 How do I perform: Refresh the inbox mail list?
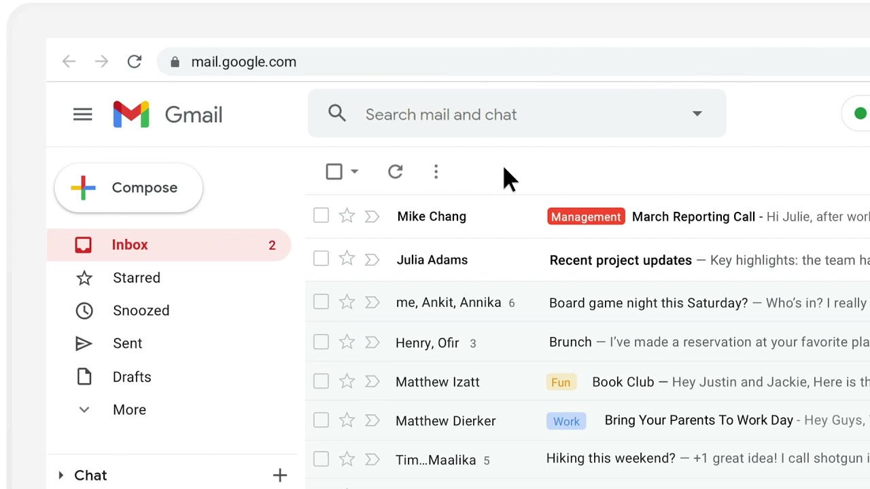point(396,172)
